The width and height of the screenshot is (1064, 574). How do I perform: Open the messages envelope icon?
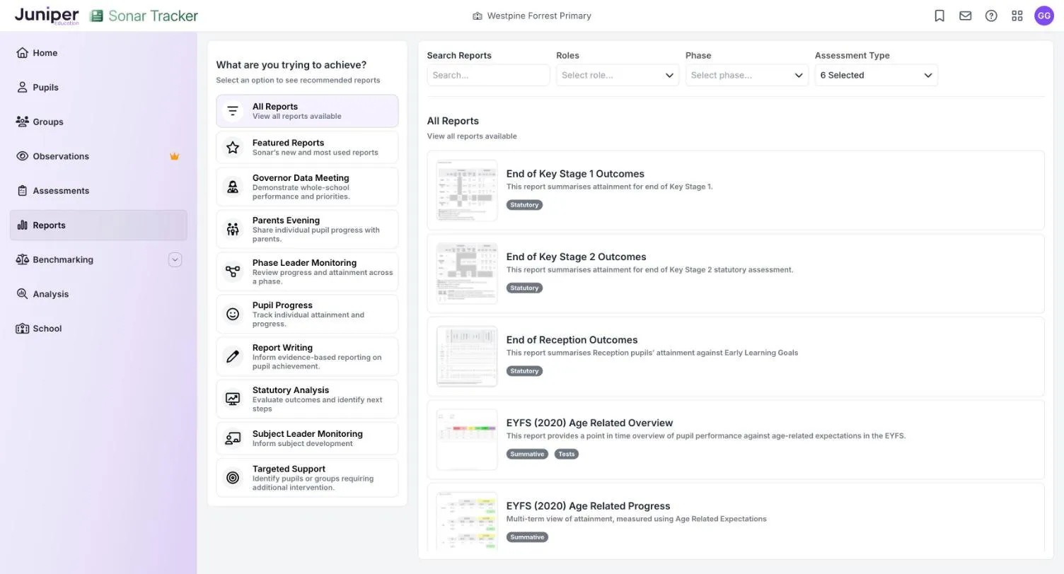pyautogui.click(x=966, y=16)
